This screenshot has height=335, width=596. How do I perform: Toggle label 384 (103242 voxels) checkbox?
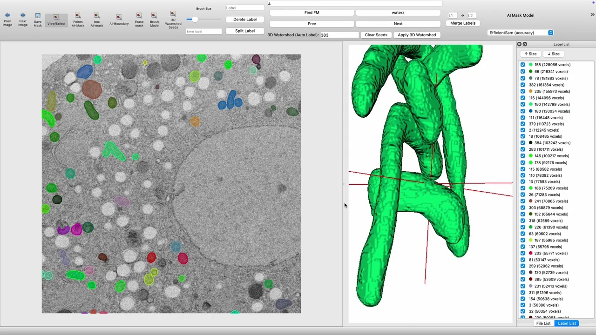point(523,143)
